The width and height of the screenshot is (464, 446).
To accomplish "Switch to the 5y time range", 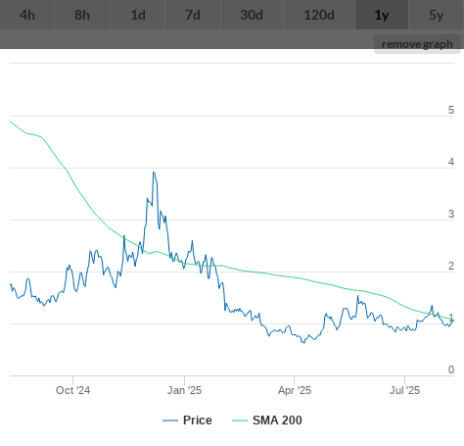I will click(437, 15).
